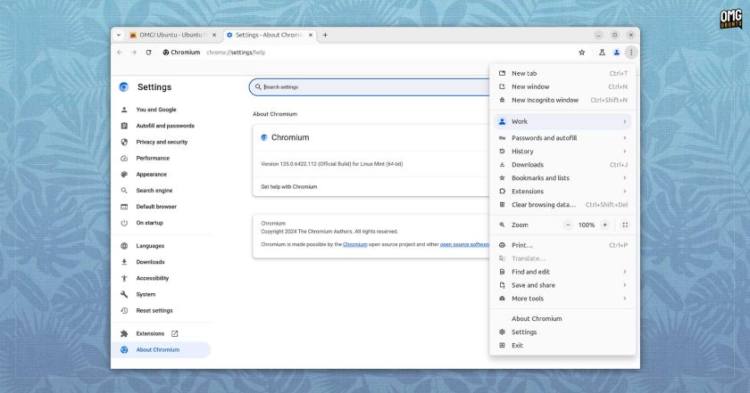
Task: Open the tab search dropdown arrow
Action: pyautogui.click(x=119, y=35)
